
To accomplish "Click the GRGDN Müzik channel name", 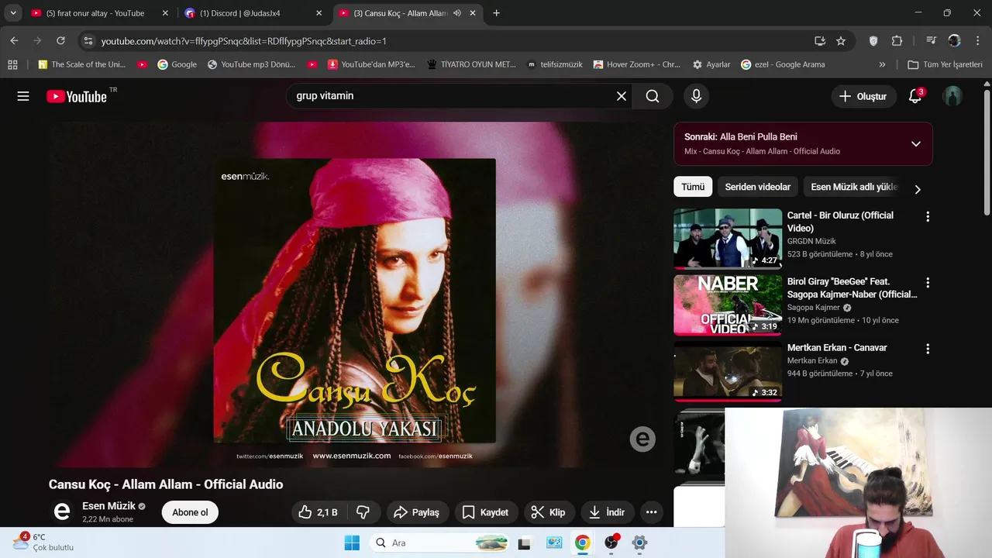I will click(x=811, y=241).
